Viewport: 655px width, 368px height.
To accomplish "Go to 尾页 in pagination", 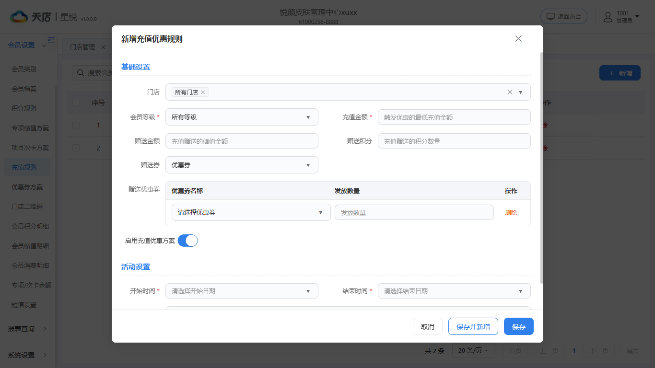I will point(633,351).
